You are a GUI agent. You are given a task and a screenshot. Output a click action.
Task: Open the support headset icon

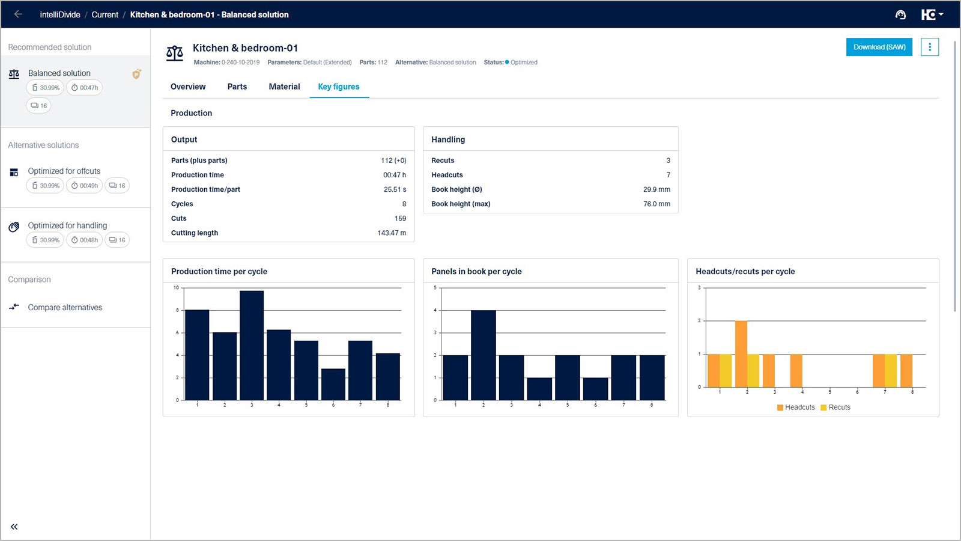click(900, 14)
